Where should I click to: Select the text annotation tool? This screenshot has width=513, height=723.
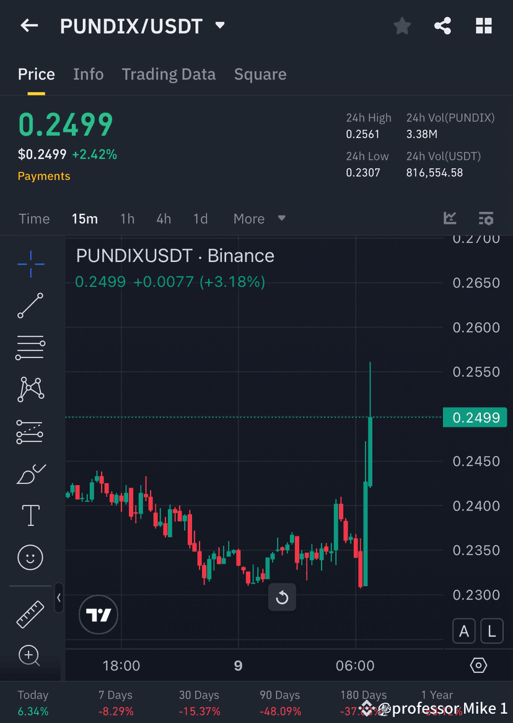30,515
